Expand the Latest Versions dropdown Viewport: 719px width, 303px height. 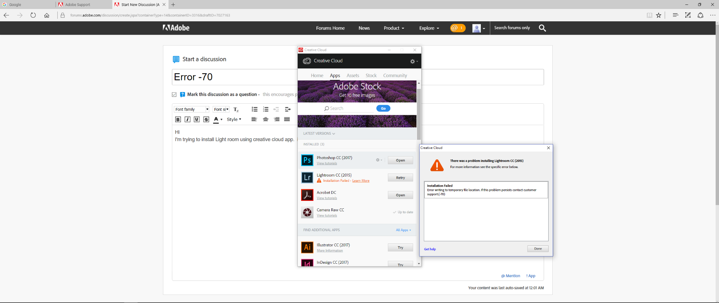click(319, 134)
